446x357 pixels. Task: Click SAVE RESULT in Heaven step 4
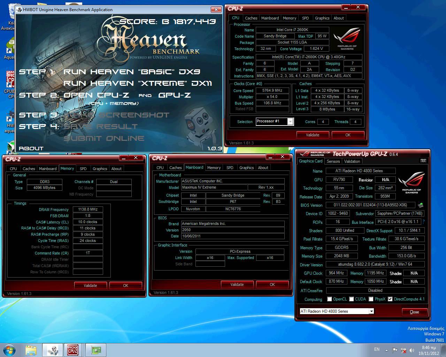(101, 127)
